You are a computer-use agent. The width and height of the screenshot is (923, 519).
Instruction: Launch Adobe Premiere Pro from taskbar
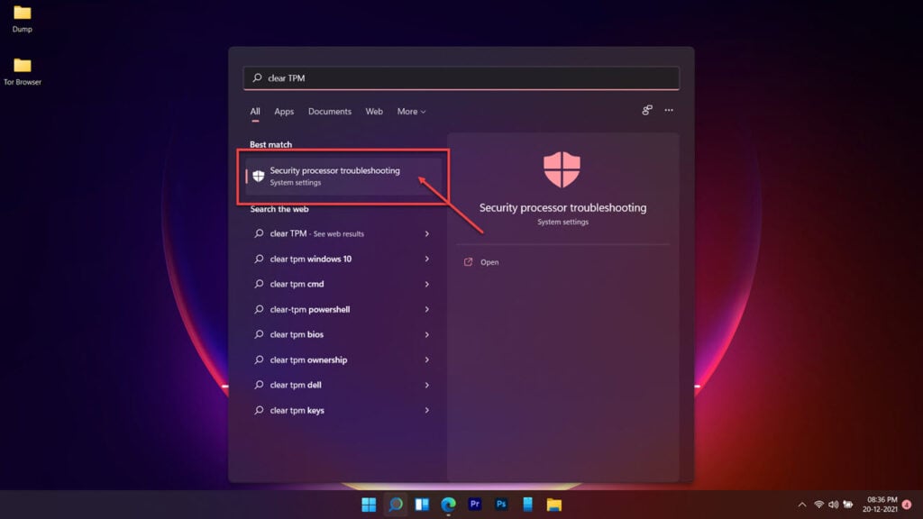(x=474, y=505)
